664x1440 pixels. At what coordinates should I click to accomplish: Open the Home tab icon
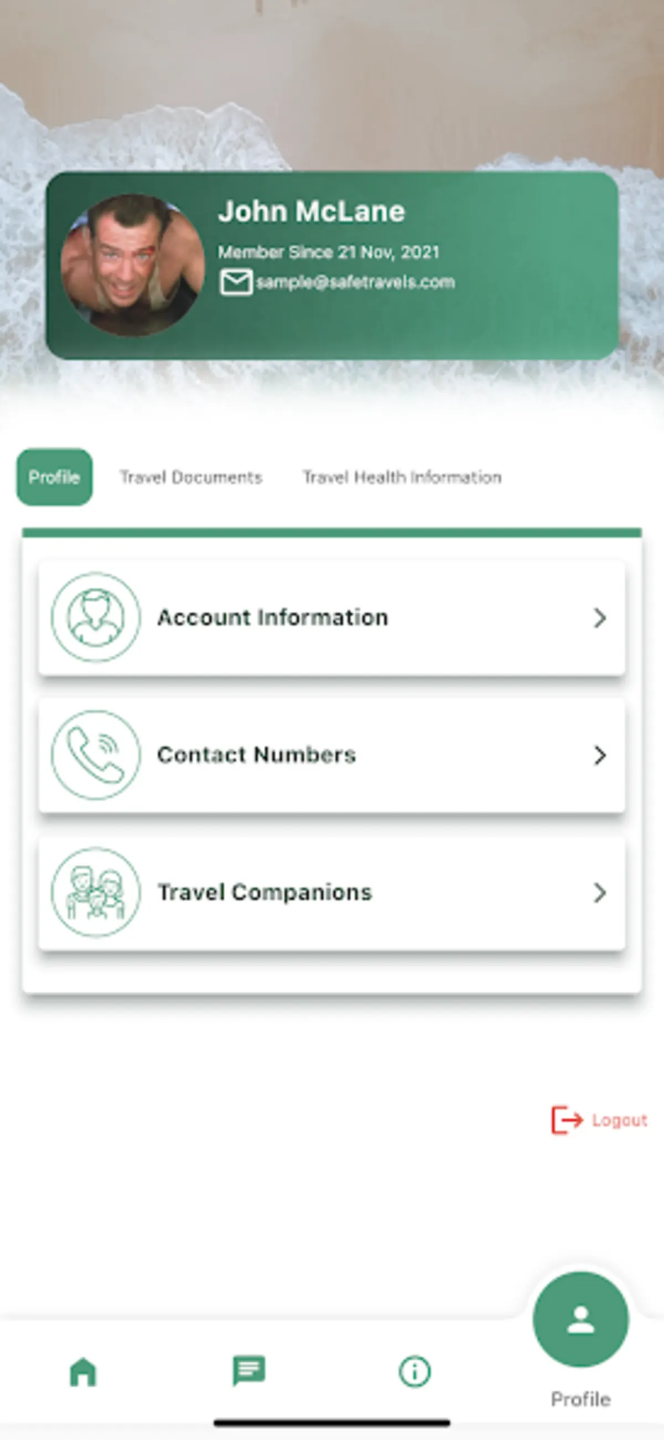pyautogui.click(x=82, y=1372)
